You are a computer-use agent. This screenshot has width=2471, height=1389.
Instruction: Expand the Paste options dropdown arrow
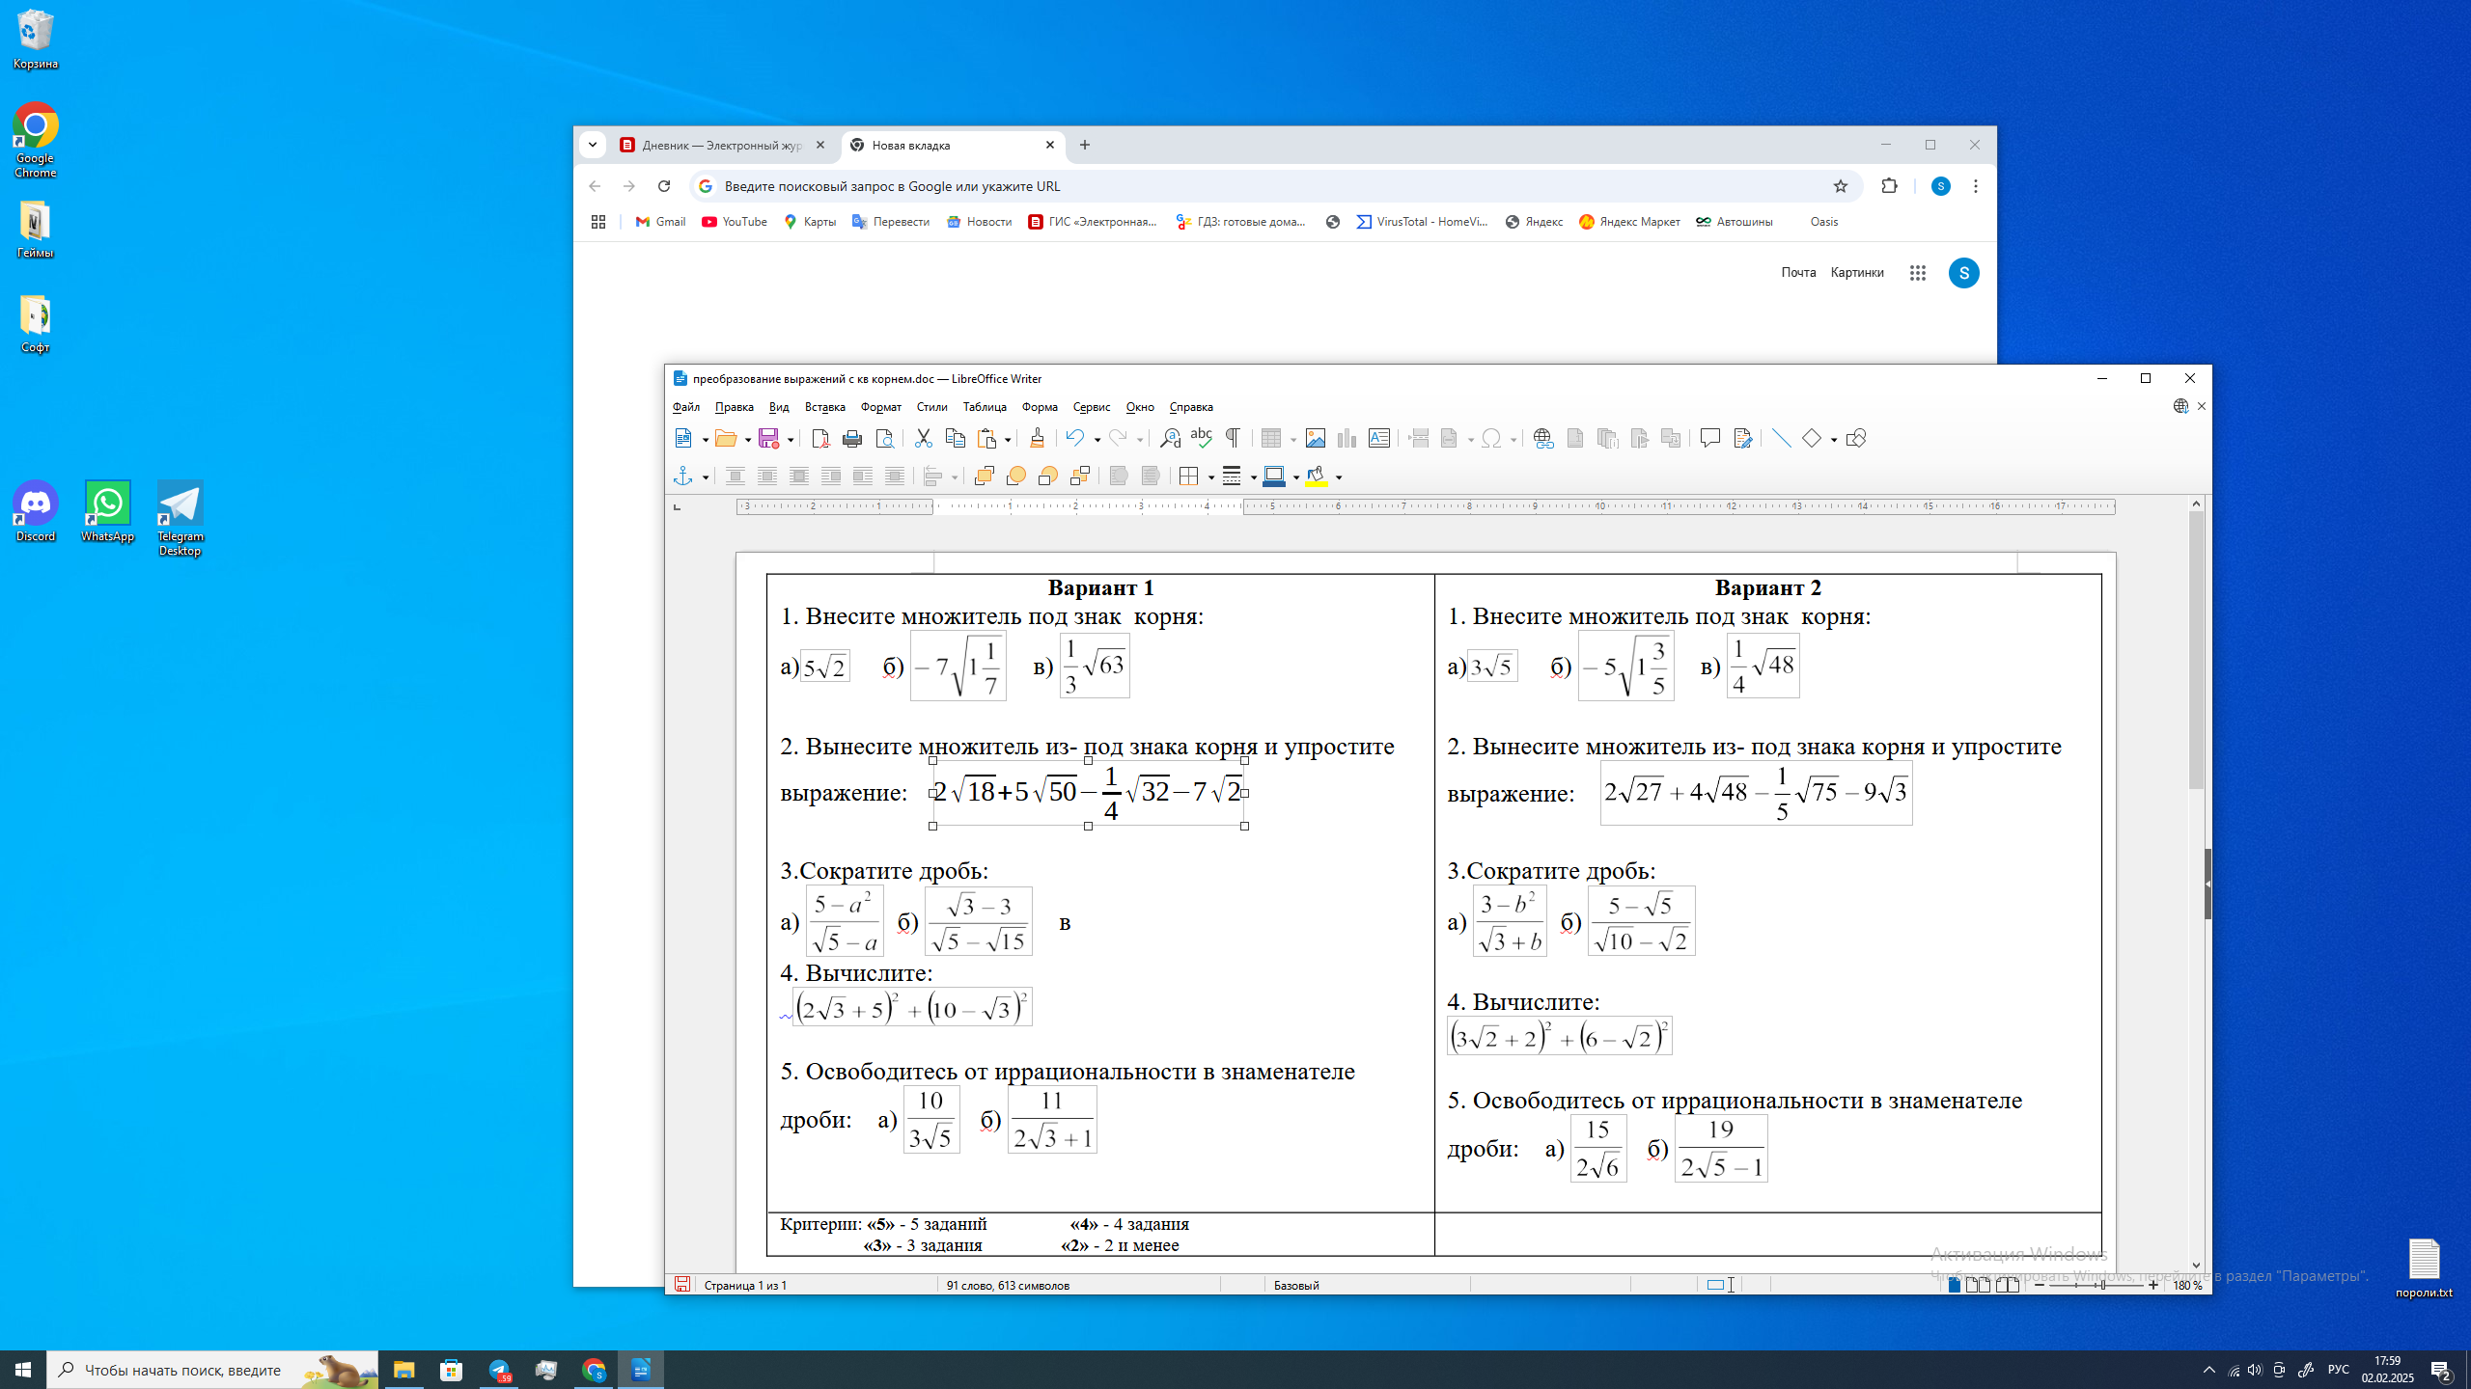click(1007, 440)
